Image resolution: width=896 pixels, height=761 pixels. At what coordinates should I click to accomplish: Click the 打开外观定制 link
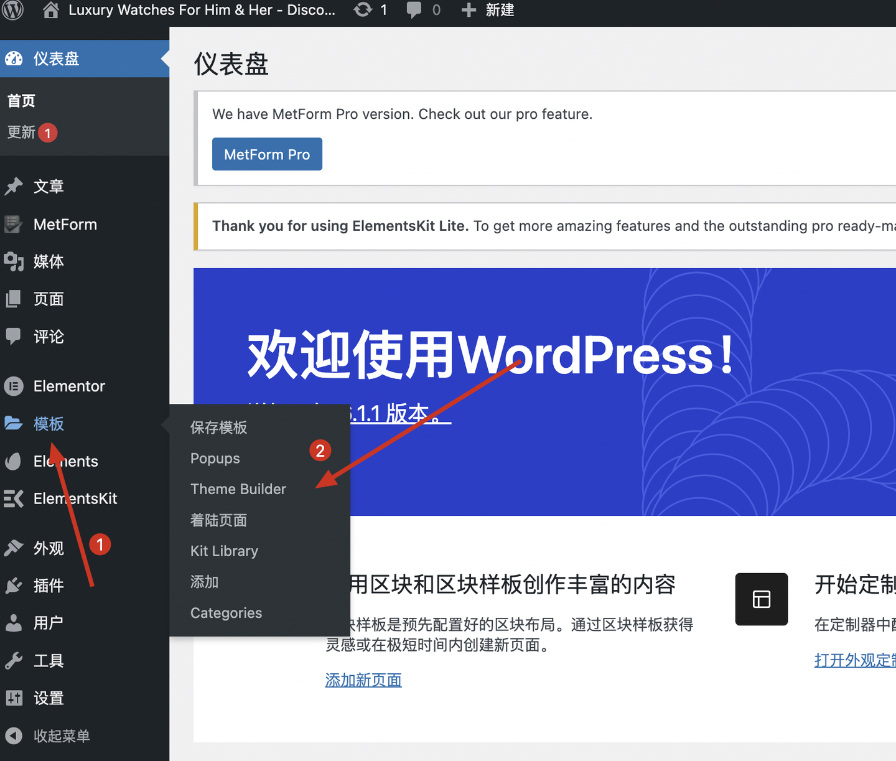pos(855,660)
